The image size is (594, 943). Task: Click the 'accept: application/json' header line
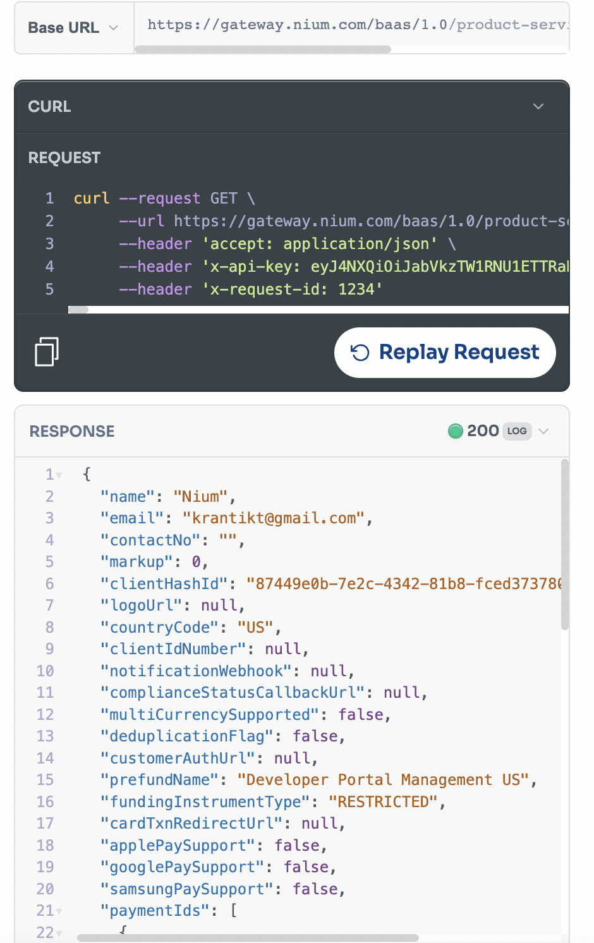pyautogui.click(x=288, y=244)
